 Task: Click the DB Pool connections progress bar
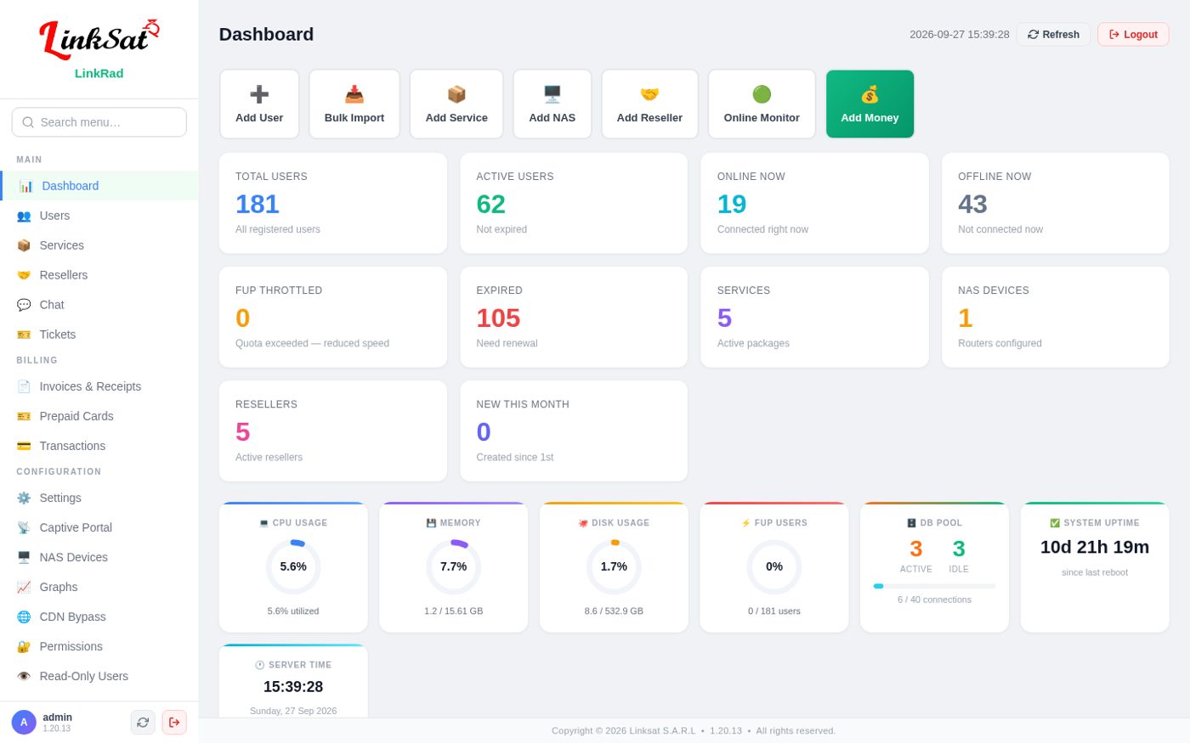pos(934,586)
